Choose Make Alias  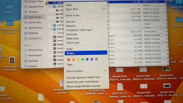tap(72, 39)
